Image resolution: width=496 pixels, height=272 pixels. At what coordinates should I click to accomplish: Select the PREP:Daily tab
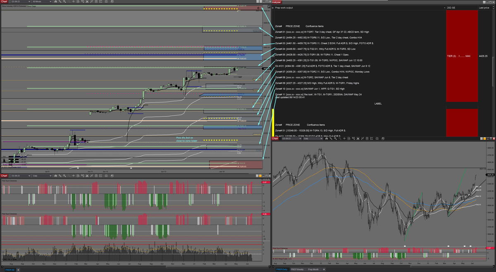281,270
